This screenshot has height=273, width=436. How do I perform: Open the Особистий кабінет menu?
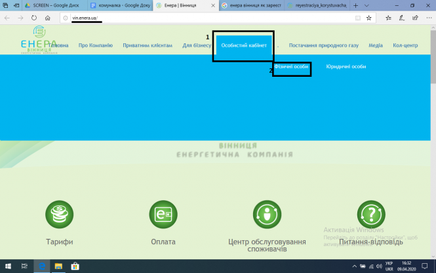tap(244, 45)
